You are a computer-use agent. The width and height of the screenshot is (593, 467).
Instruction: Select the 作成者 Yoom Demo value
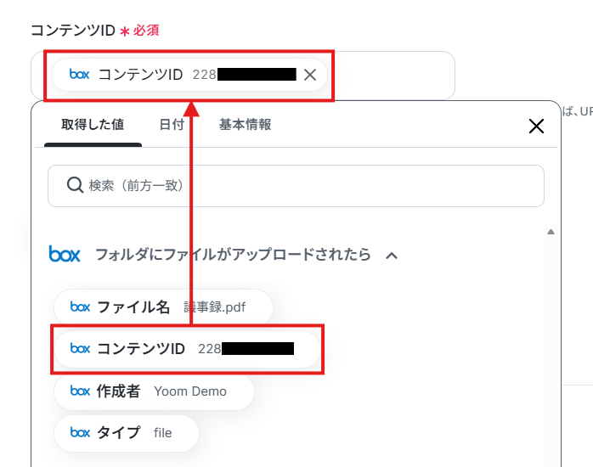pos(154,391)
